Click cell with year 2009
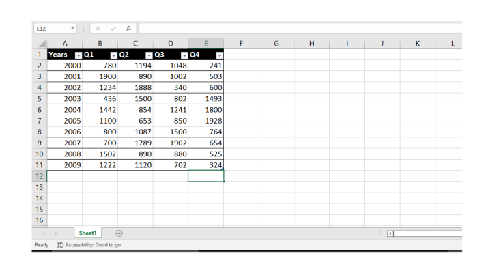The width and height of the screenshot is (486, 273). [x=65, y=165]
